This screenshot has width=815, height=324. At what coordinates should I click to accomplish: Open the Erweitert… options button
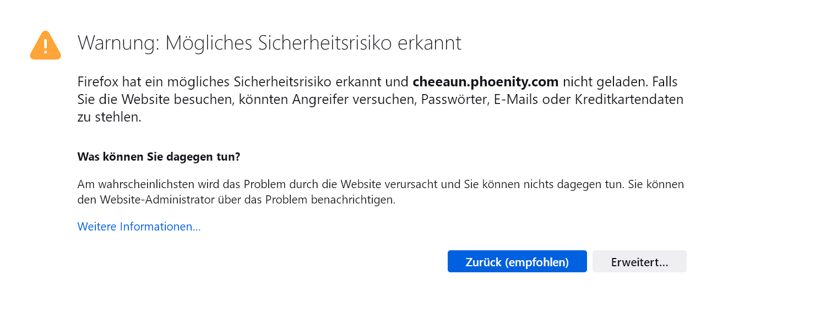[x=639, y=262]
